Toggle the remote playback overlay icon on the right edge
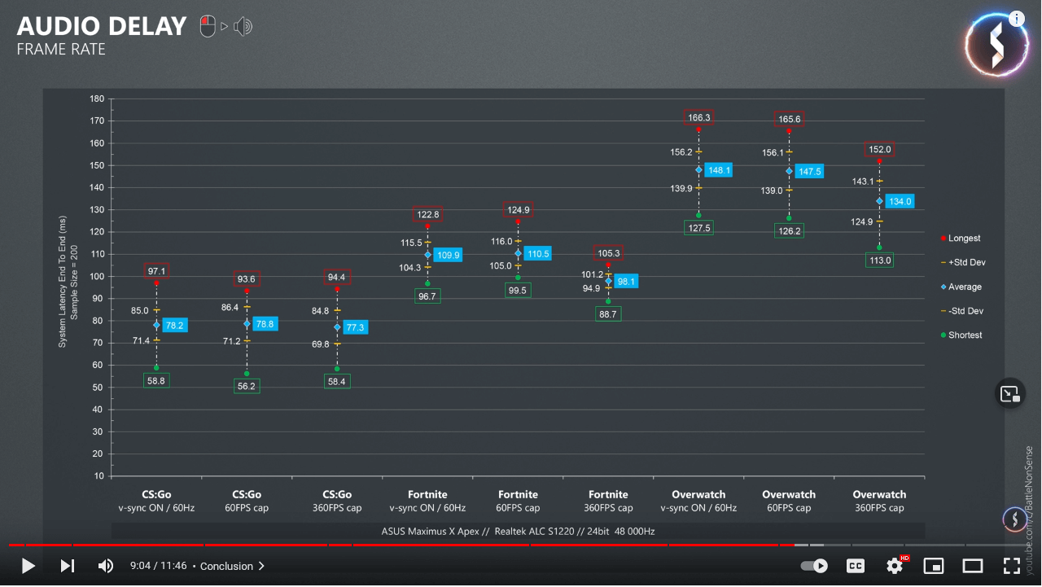This screenshot has height=587, width=1042. (x=1009, y=393)
